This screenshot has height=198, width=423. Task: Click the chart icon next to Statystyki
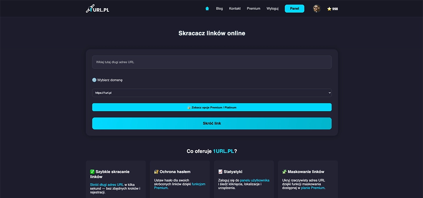pyautogui.click(x=220, y=172)
